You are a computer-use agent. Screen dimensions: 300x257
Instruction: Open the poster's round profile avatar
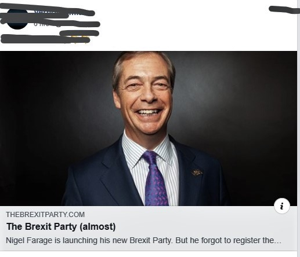pyautogui.click(x=17, y=19)
